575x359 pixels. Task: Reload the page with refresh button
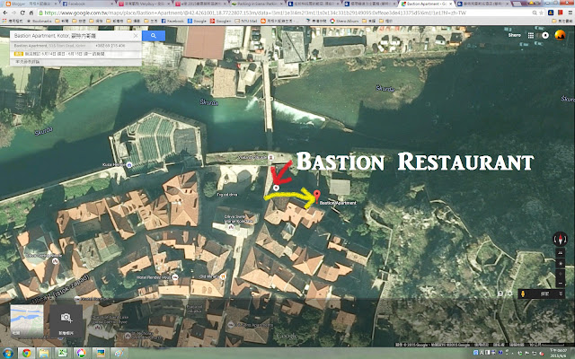coord(22,13)
